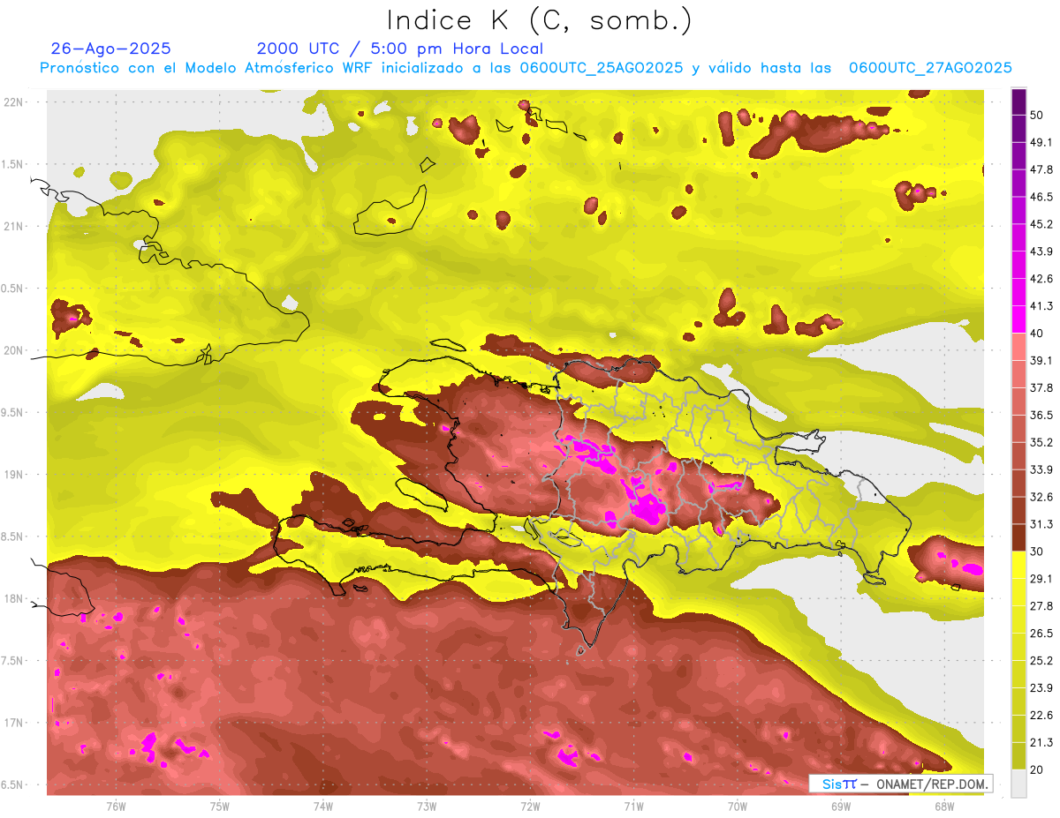Click the "50" value on the color scale
The height and width of the screenshot is (818, 1060).
click(1037, 115)
